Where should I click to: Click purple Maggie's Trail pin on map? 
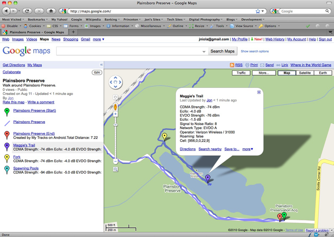tap(207, 178)
